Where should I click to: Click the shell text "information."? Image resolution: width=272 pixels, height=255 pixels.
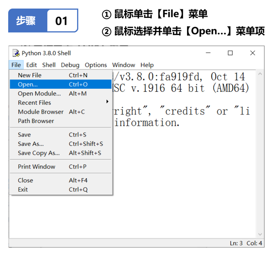147,123
